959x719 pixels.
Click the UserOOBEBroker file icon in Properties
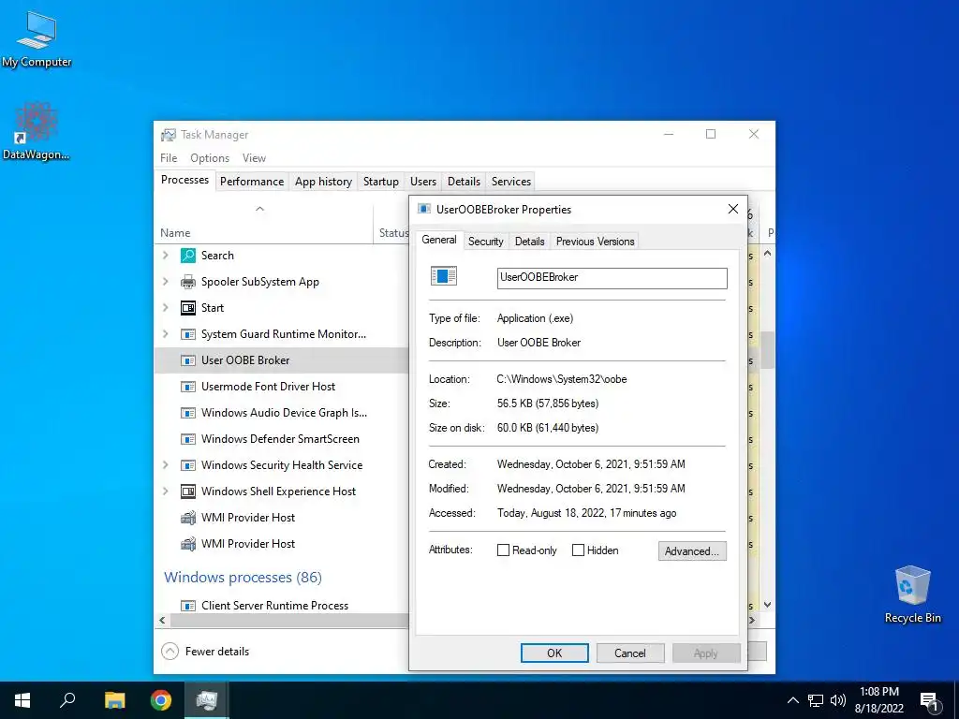click(443, 276)
